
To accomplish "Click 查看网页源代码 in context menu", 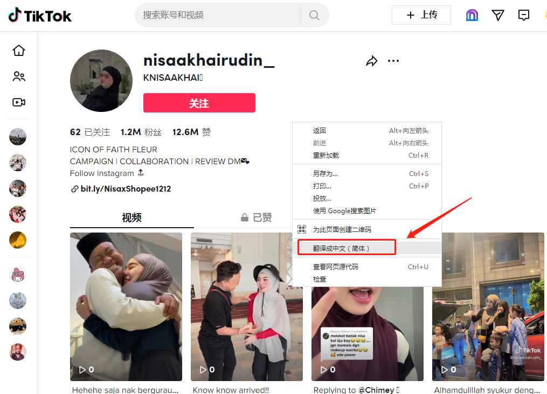I will pos(335,267).
